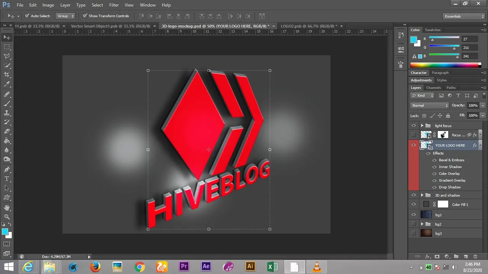The height and width of the screenshot is (274, 488).
Task: Click the new adjustment layer icon
Action: 446,257
